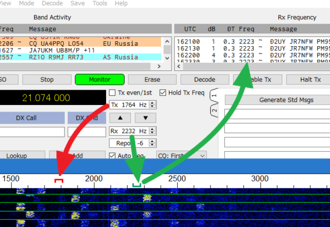This screenshot has width=330, height=227.
Task: Open the Decode menu
Action: (x=52, y=3)
